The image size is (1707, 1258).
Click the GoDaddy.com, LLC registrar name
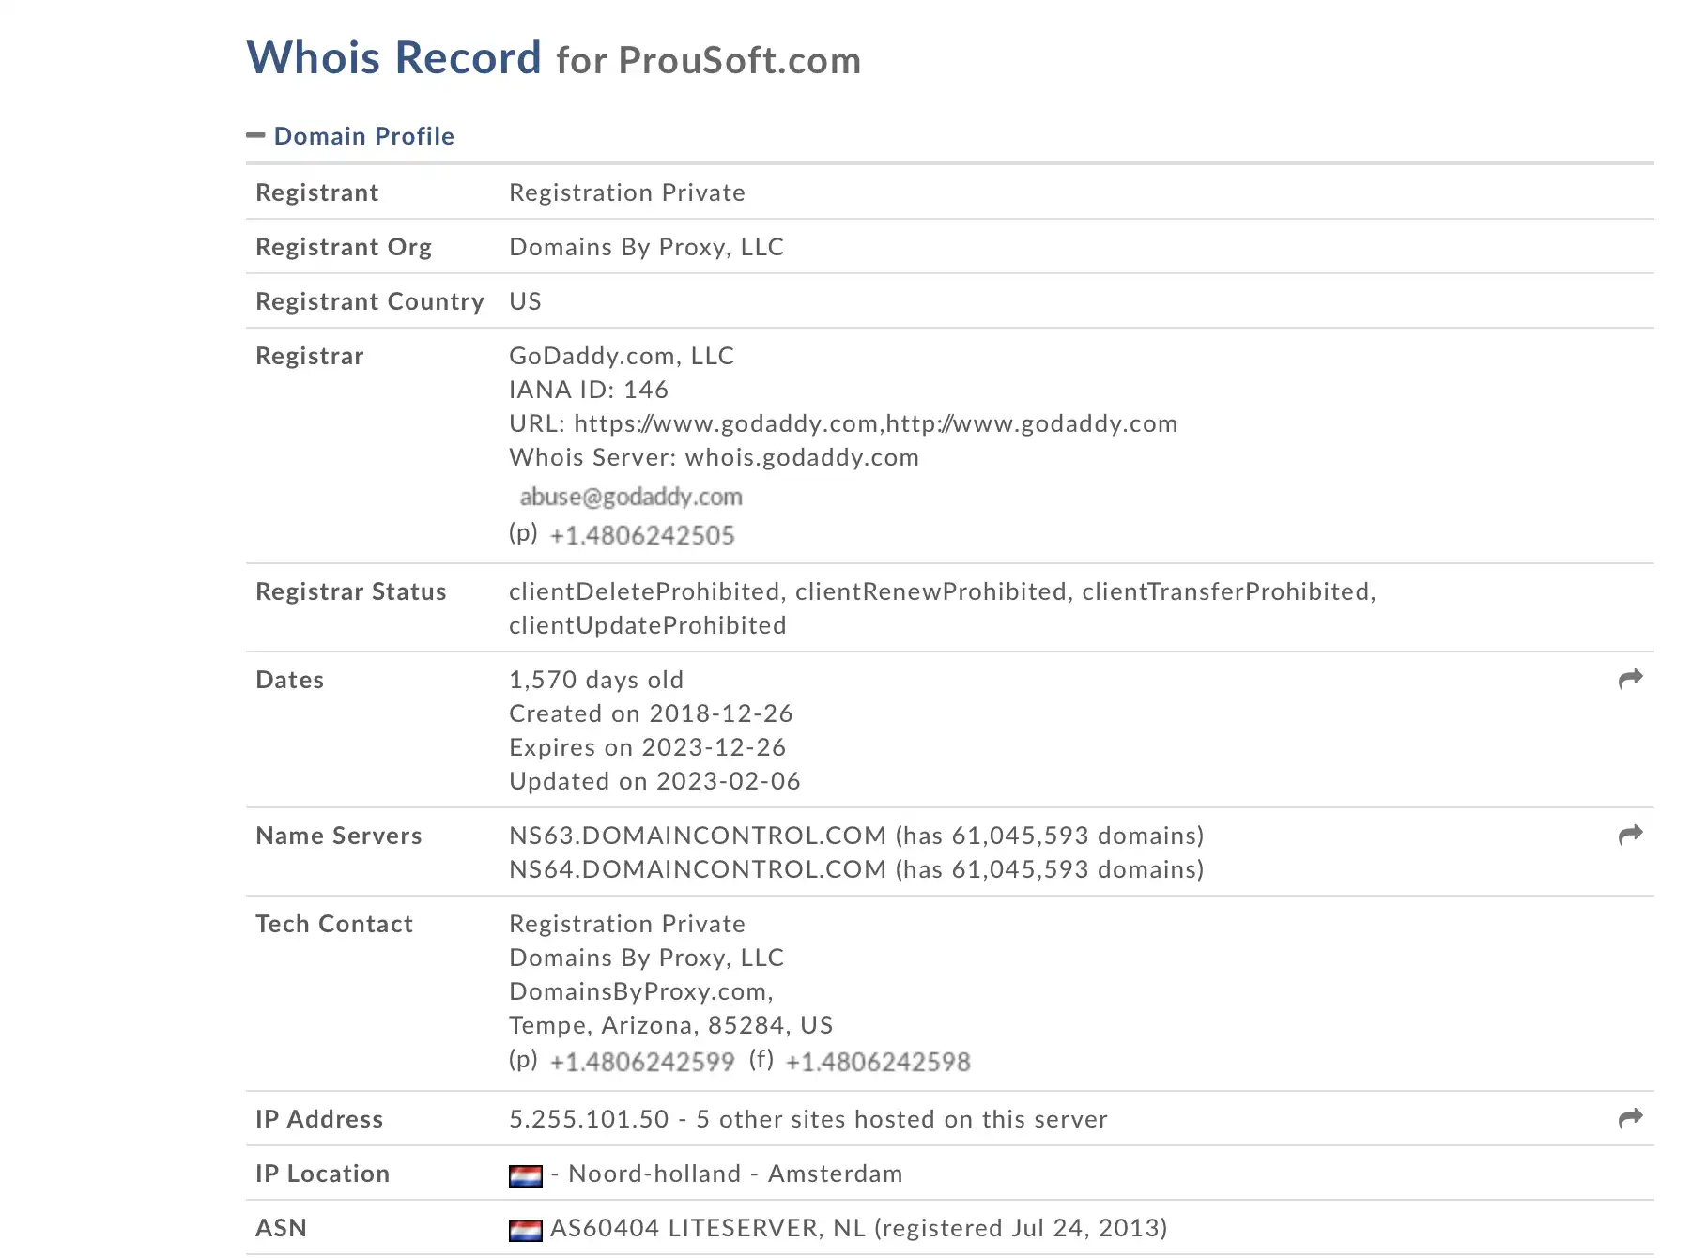click(622, 356)
